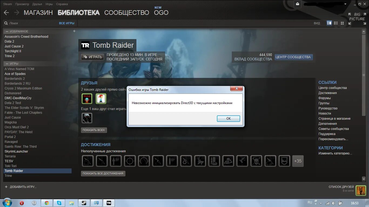Open Chrome from the taskbar
This screenshot has width=369, height=207.
point(47,203)
